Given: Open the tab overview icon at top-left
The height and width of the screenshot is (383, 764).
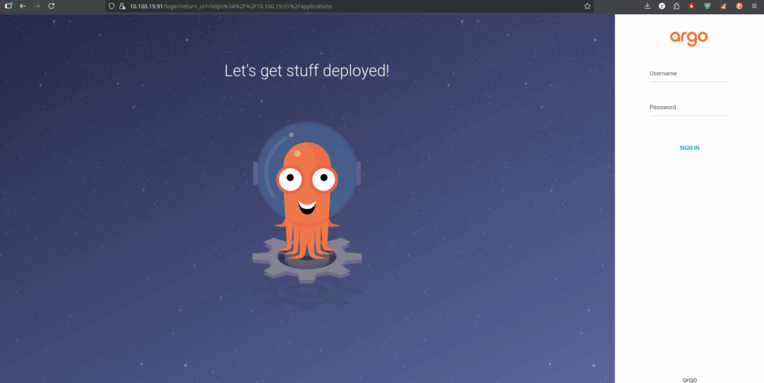Looking at the screenshot, I should [8, 6].
